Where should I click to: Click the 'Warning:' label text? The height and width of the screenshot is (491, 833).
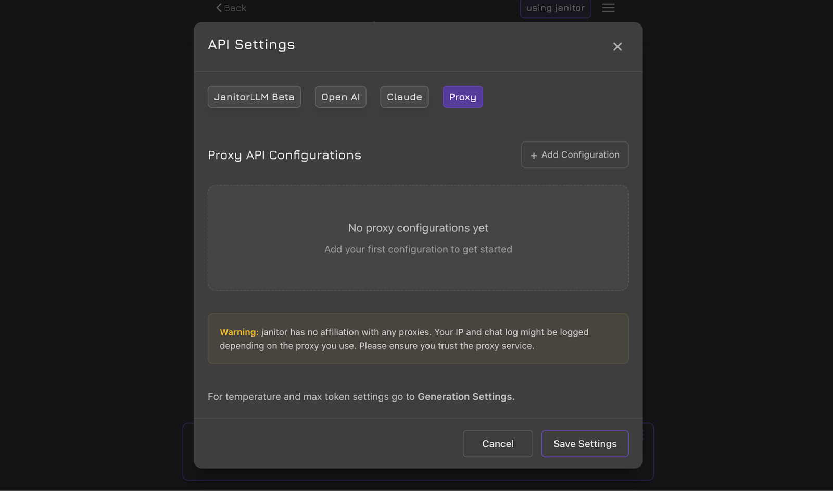point(239,332)
